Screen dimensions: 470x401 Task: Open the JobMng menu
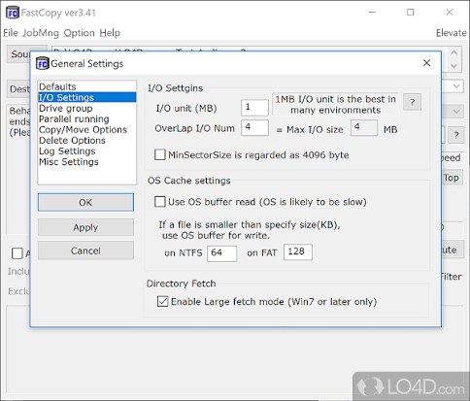tap(41, 33)
